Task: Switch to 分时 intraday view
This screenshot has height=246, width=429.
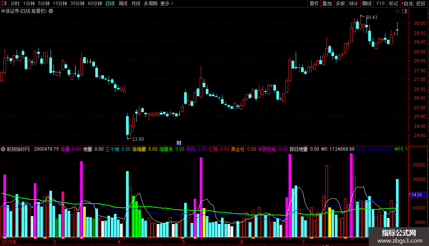Action: [15, 3]
